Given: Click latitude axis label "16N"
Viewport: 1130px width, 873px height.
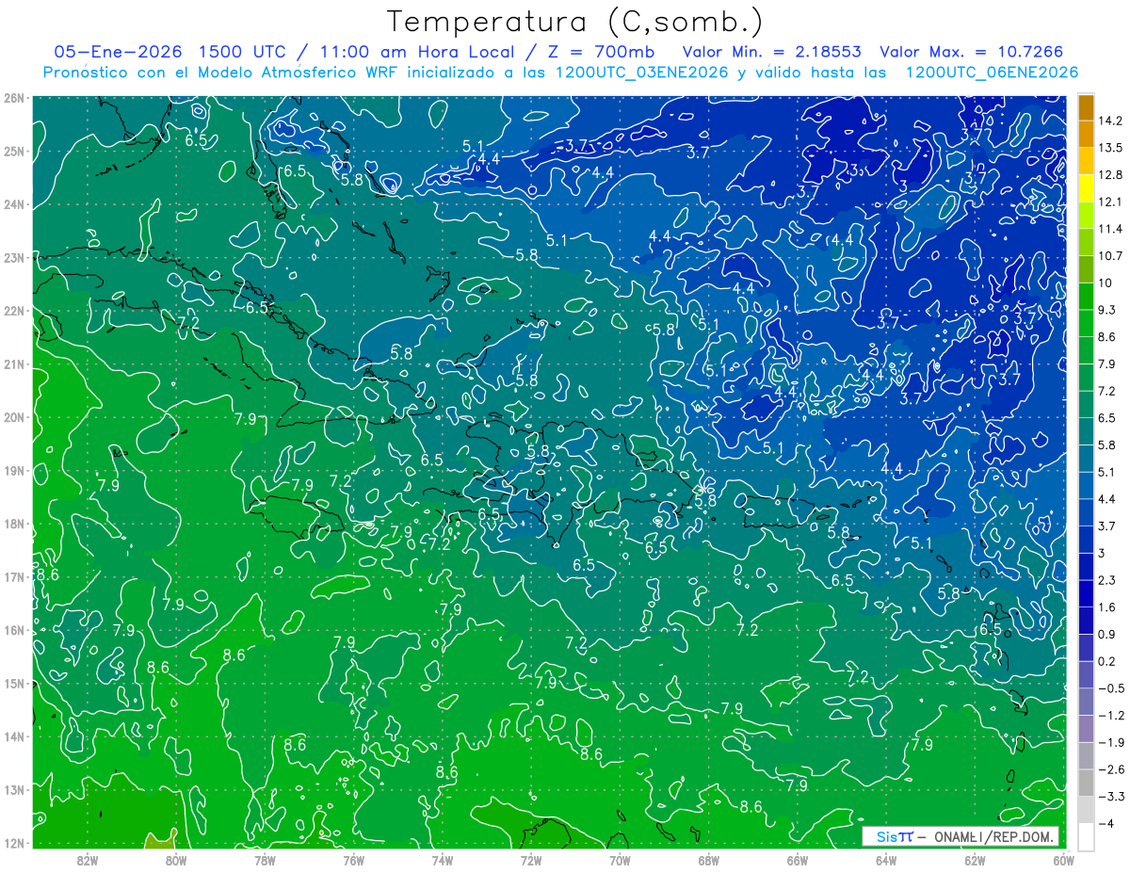Looking at the screenshot, I should [x=14, y=630].
